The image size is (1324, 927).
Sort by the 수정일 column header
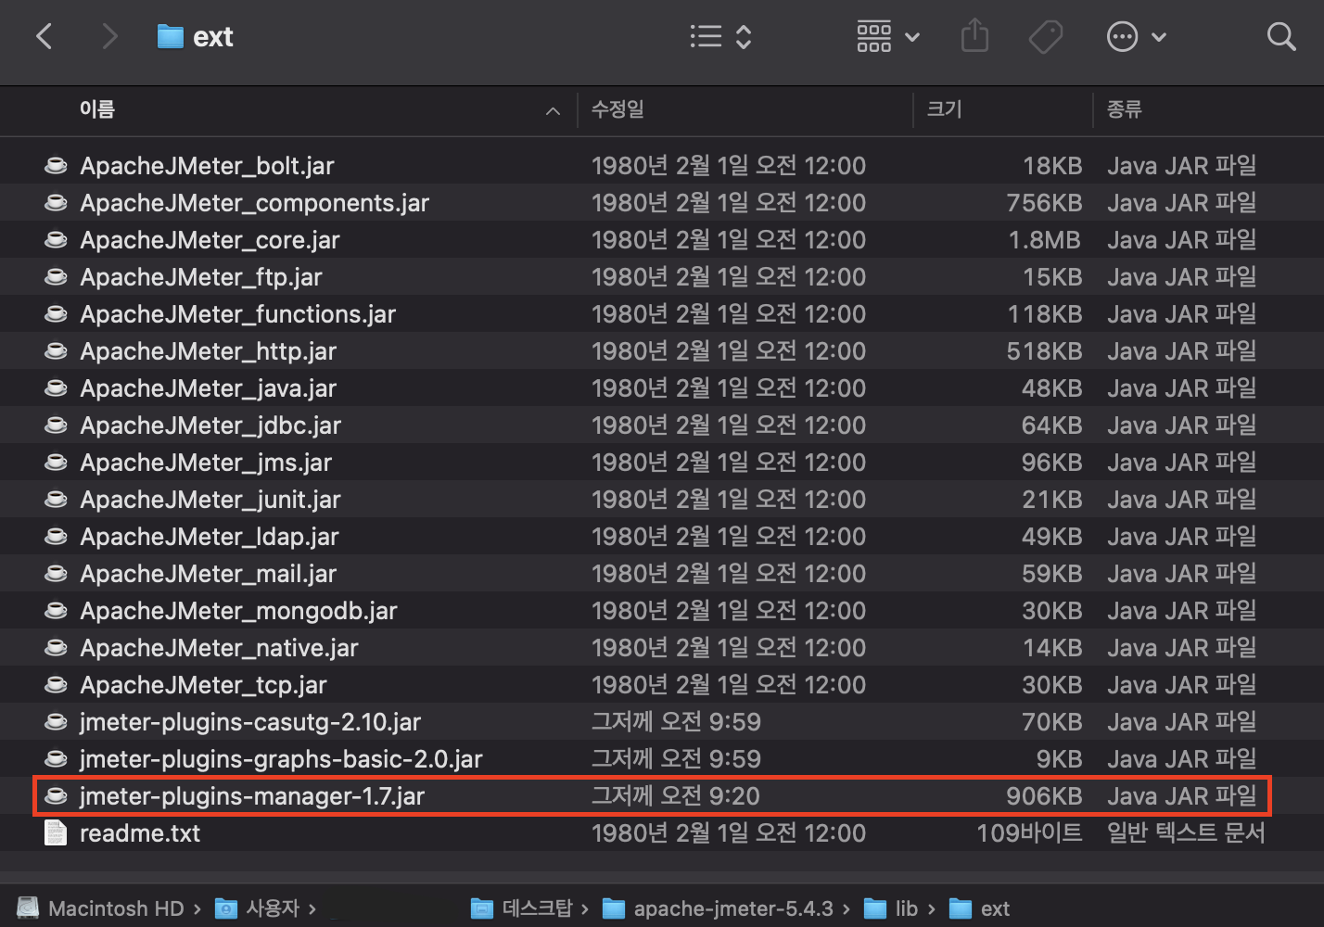617,109
